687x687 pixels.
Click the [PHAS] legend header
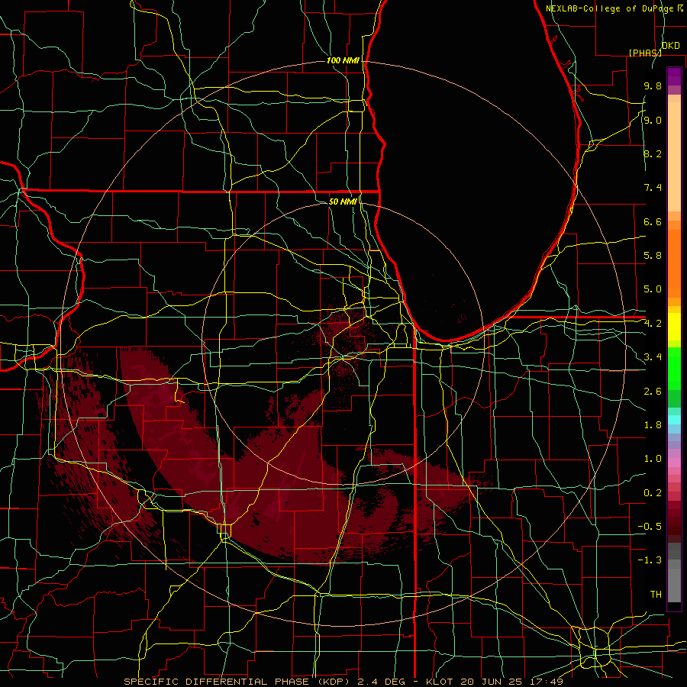(645, 53)
